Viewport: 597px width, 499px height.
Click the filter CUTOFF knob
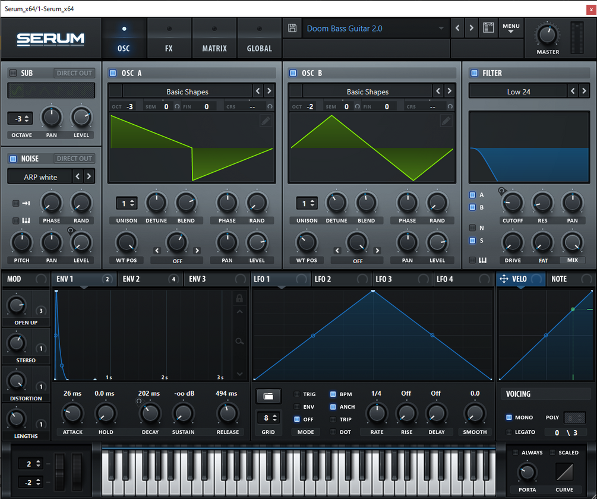513,203
